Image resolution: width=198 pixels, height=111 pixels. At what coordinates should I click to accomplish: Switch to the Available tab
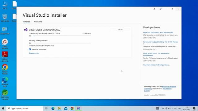(38, 22)
